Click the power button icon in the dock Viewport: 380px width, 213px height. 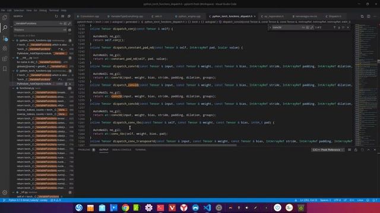pos(277,208)
